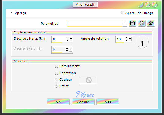Screen dimensions: 164x115
Task: Click the disabled color swatch next to Couleur
Action: point(88,80)
